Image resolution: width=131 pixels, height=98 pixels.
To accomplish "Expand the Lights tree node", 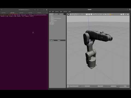I will 50,24.
